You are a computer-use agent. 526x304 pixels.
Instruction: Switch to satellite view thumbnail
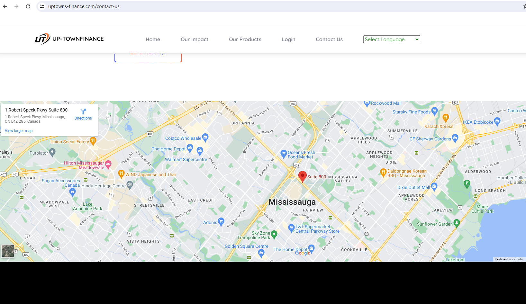pos(8,251)
